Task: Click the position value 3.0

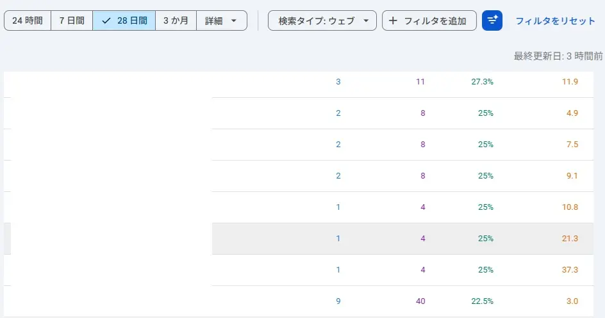Action: click(572, 301)
